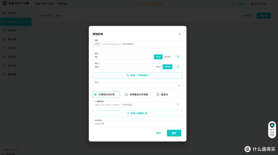Select 代理到已有应用 radio option

(106, 94)
